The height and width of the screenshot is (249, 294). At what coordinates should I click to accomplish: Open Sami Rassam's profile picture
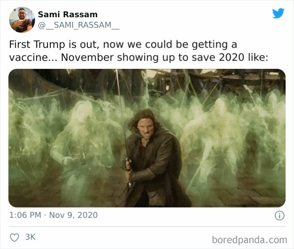coord(22,20)
